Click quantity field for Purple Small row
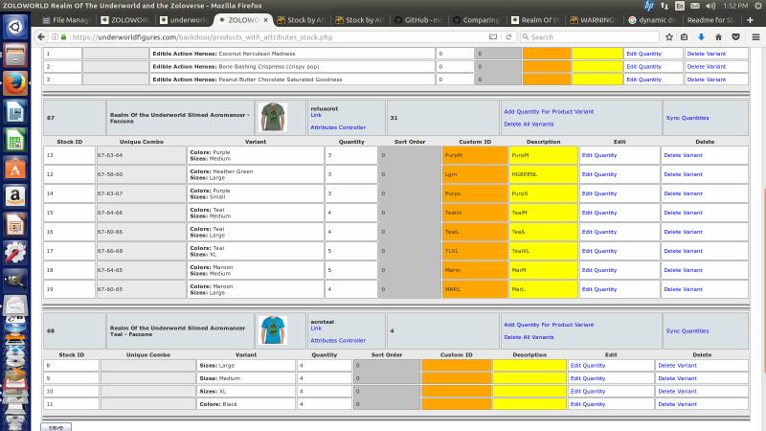This screenshot has width=766, height=431. click(350, 193)
